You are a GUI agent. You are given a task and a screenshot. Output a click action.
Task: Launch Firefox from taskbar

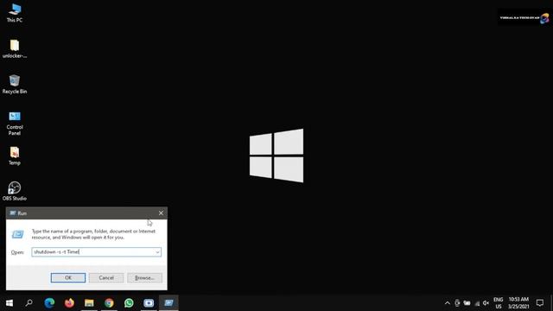click(69, 303)
